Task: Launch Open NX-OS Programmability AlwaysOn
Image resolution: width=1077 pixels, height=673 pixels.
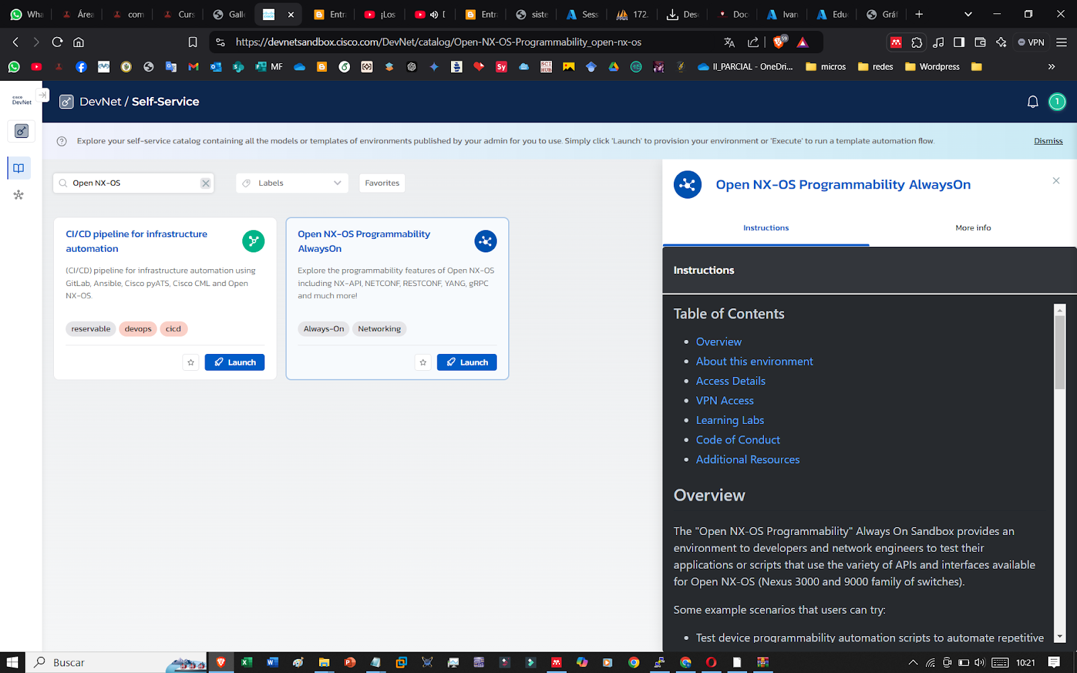Action: [467, 363]
